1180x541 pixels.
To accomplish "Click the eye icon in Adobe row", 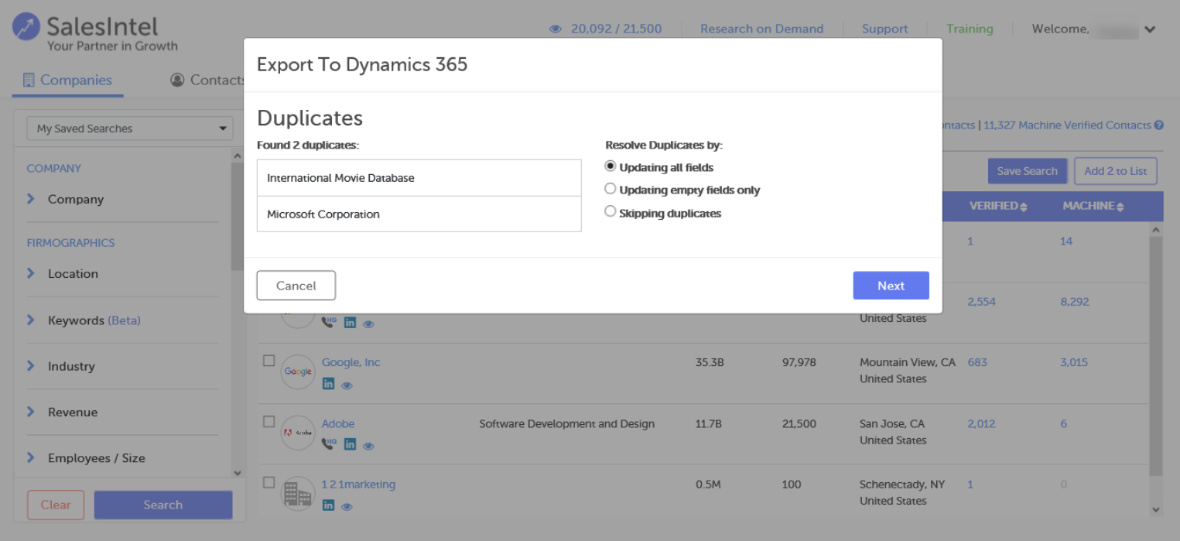I will coord(368,446).
